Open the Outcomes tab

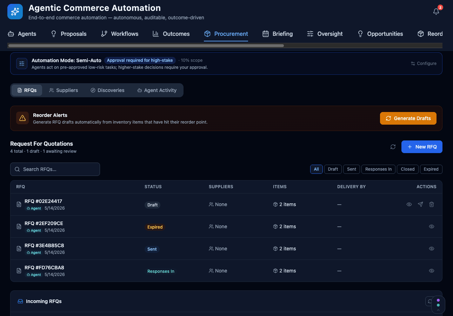click(171, 34)
